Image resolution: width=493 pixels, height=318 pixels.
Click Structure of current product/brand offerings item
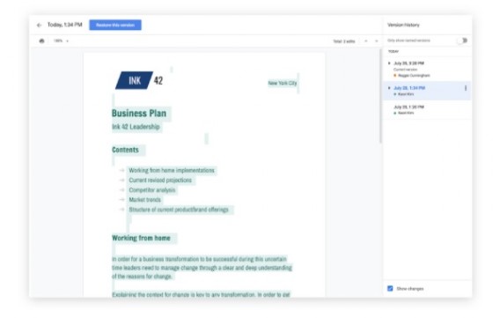179,210
